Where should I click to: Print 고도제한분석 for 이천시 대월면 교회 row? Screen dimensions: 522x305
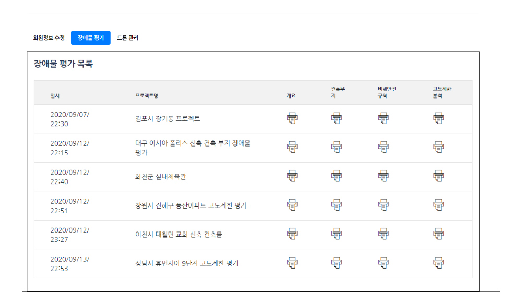point(438,234)
